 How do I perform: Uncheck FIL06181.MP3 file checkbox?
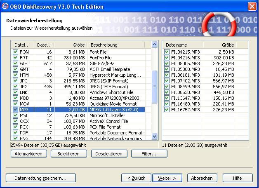coord(167,75)
